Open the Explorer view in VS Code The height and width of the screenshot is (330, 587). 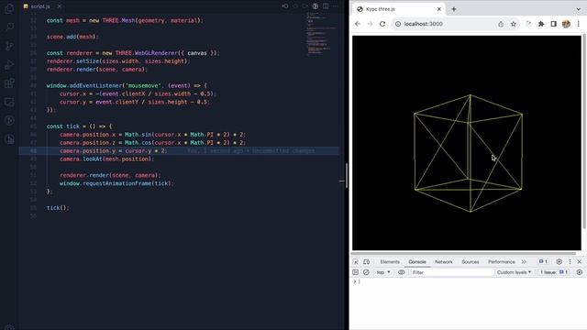click(9, 8)
